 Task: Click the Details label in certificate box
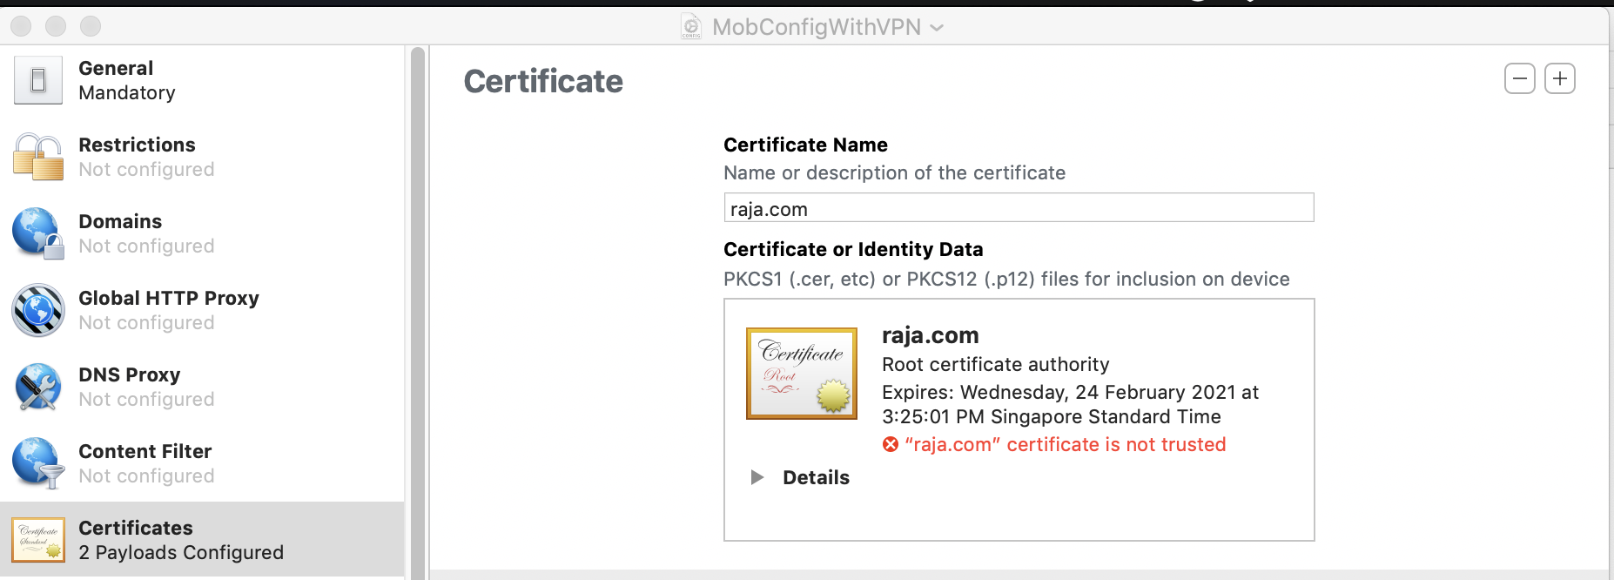816,477
